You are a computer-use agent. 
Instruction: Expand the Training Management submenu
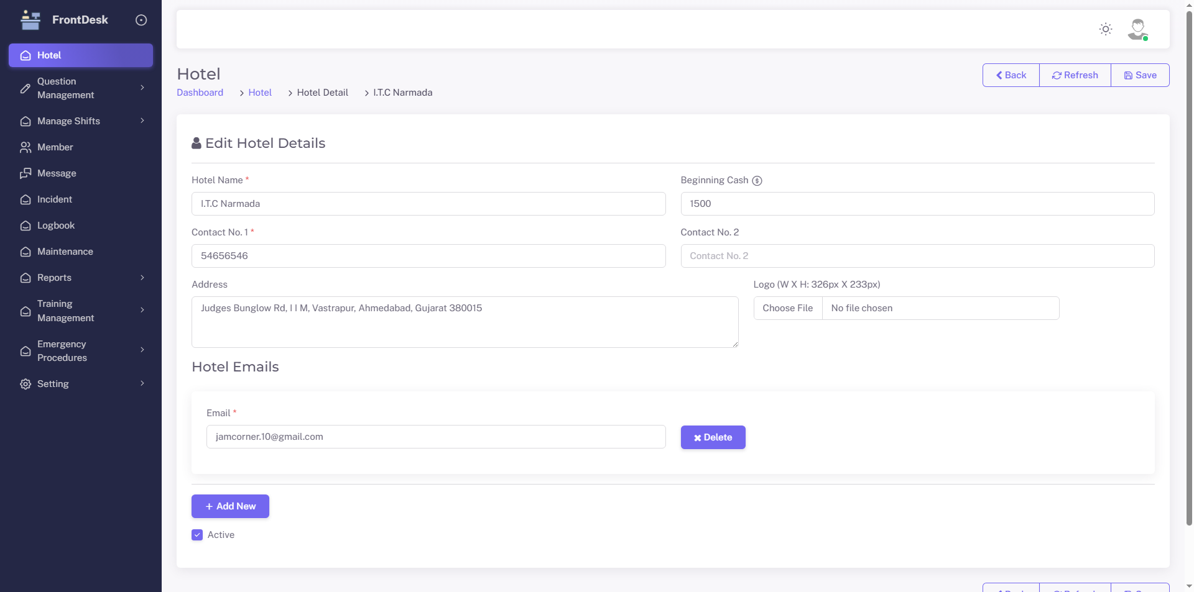pos(142,311)
